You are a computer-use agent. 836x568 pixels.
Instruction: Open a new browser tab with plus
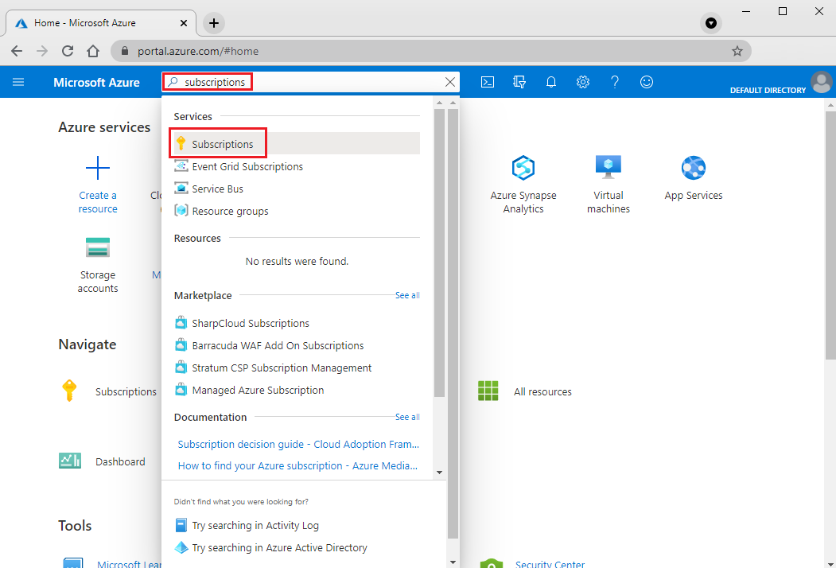214,23
